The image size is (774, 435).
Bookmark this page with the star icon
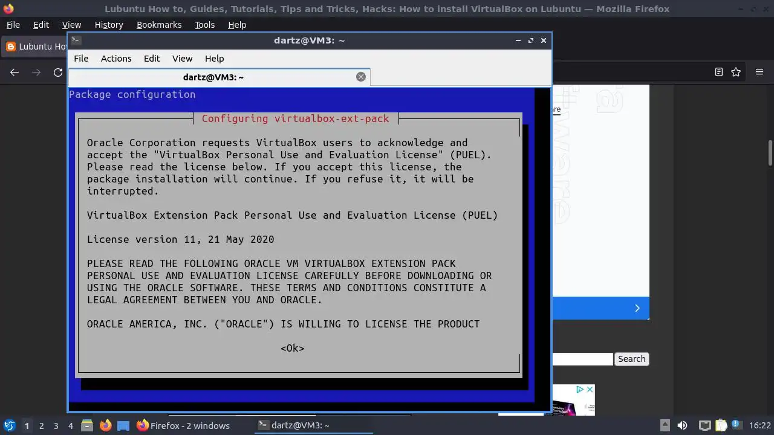(x=736, y=72)
